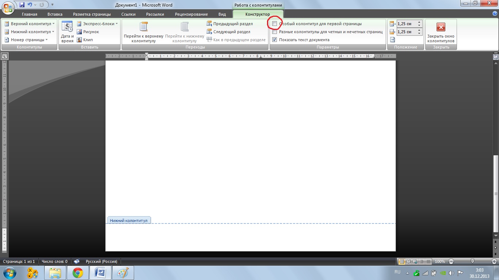The width and height of the screenshot is (499, 280).
Task: Insert clip art via Клип
Action: pos(85,40)
